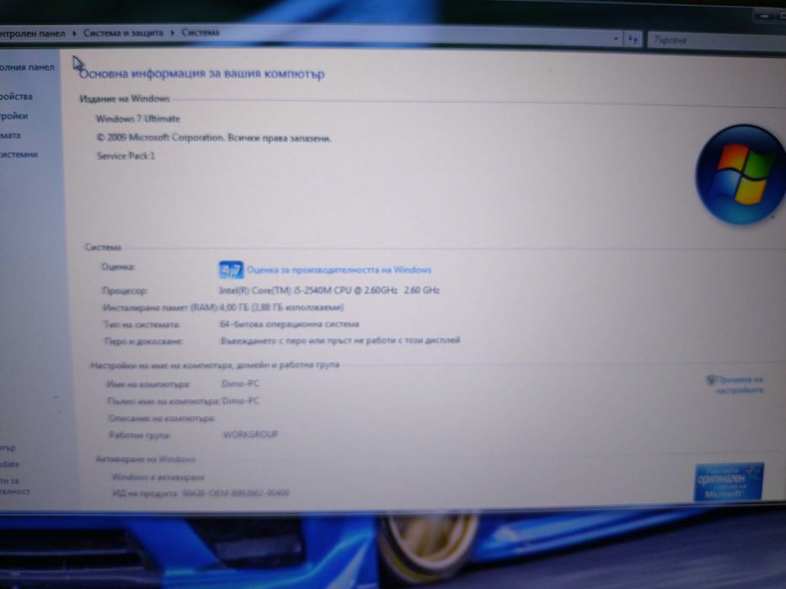
Task: Click the refresh button beside address bar
Action: (633, 39)
